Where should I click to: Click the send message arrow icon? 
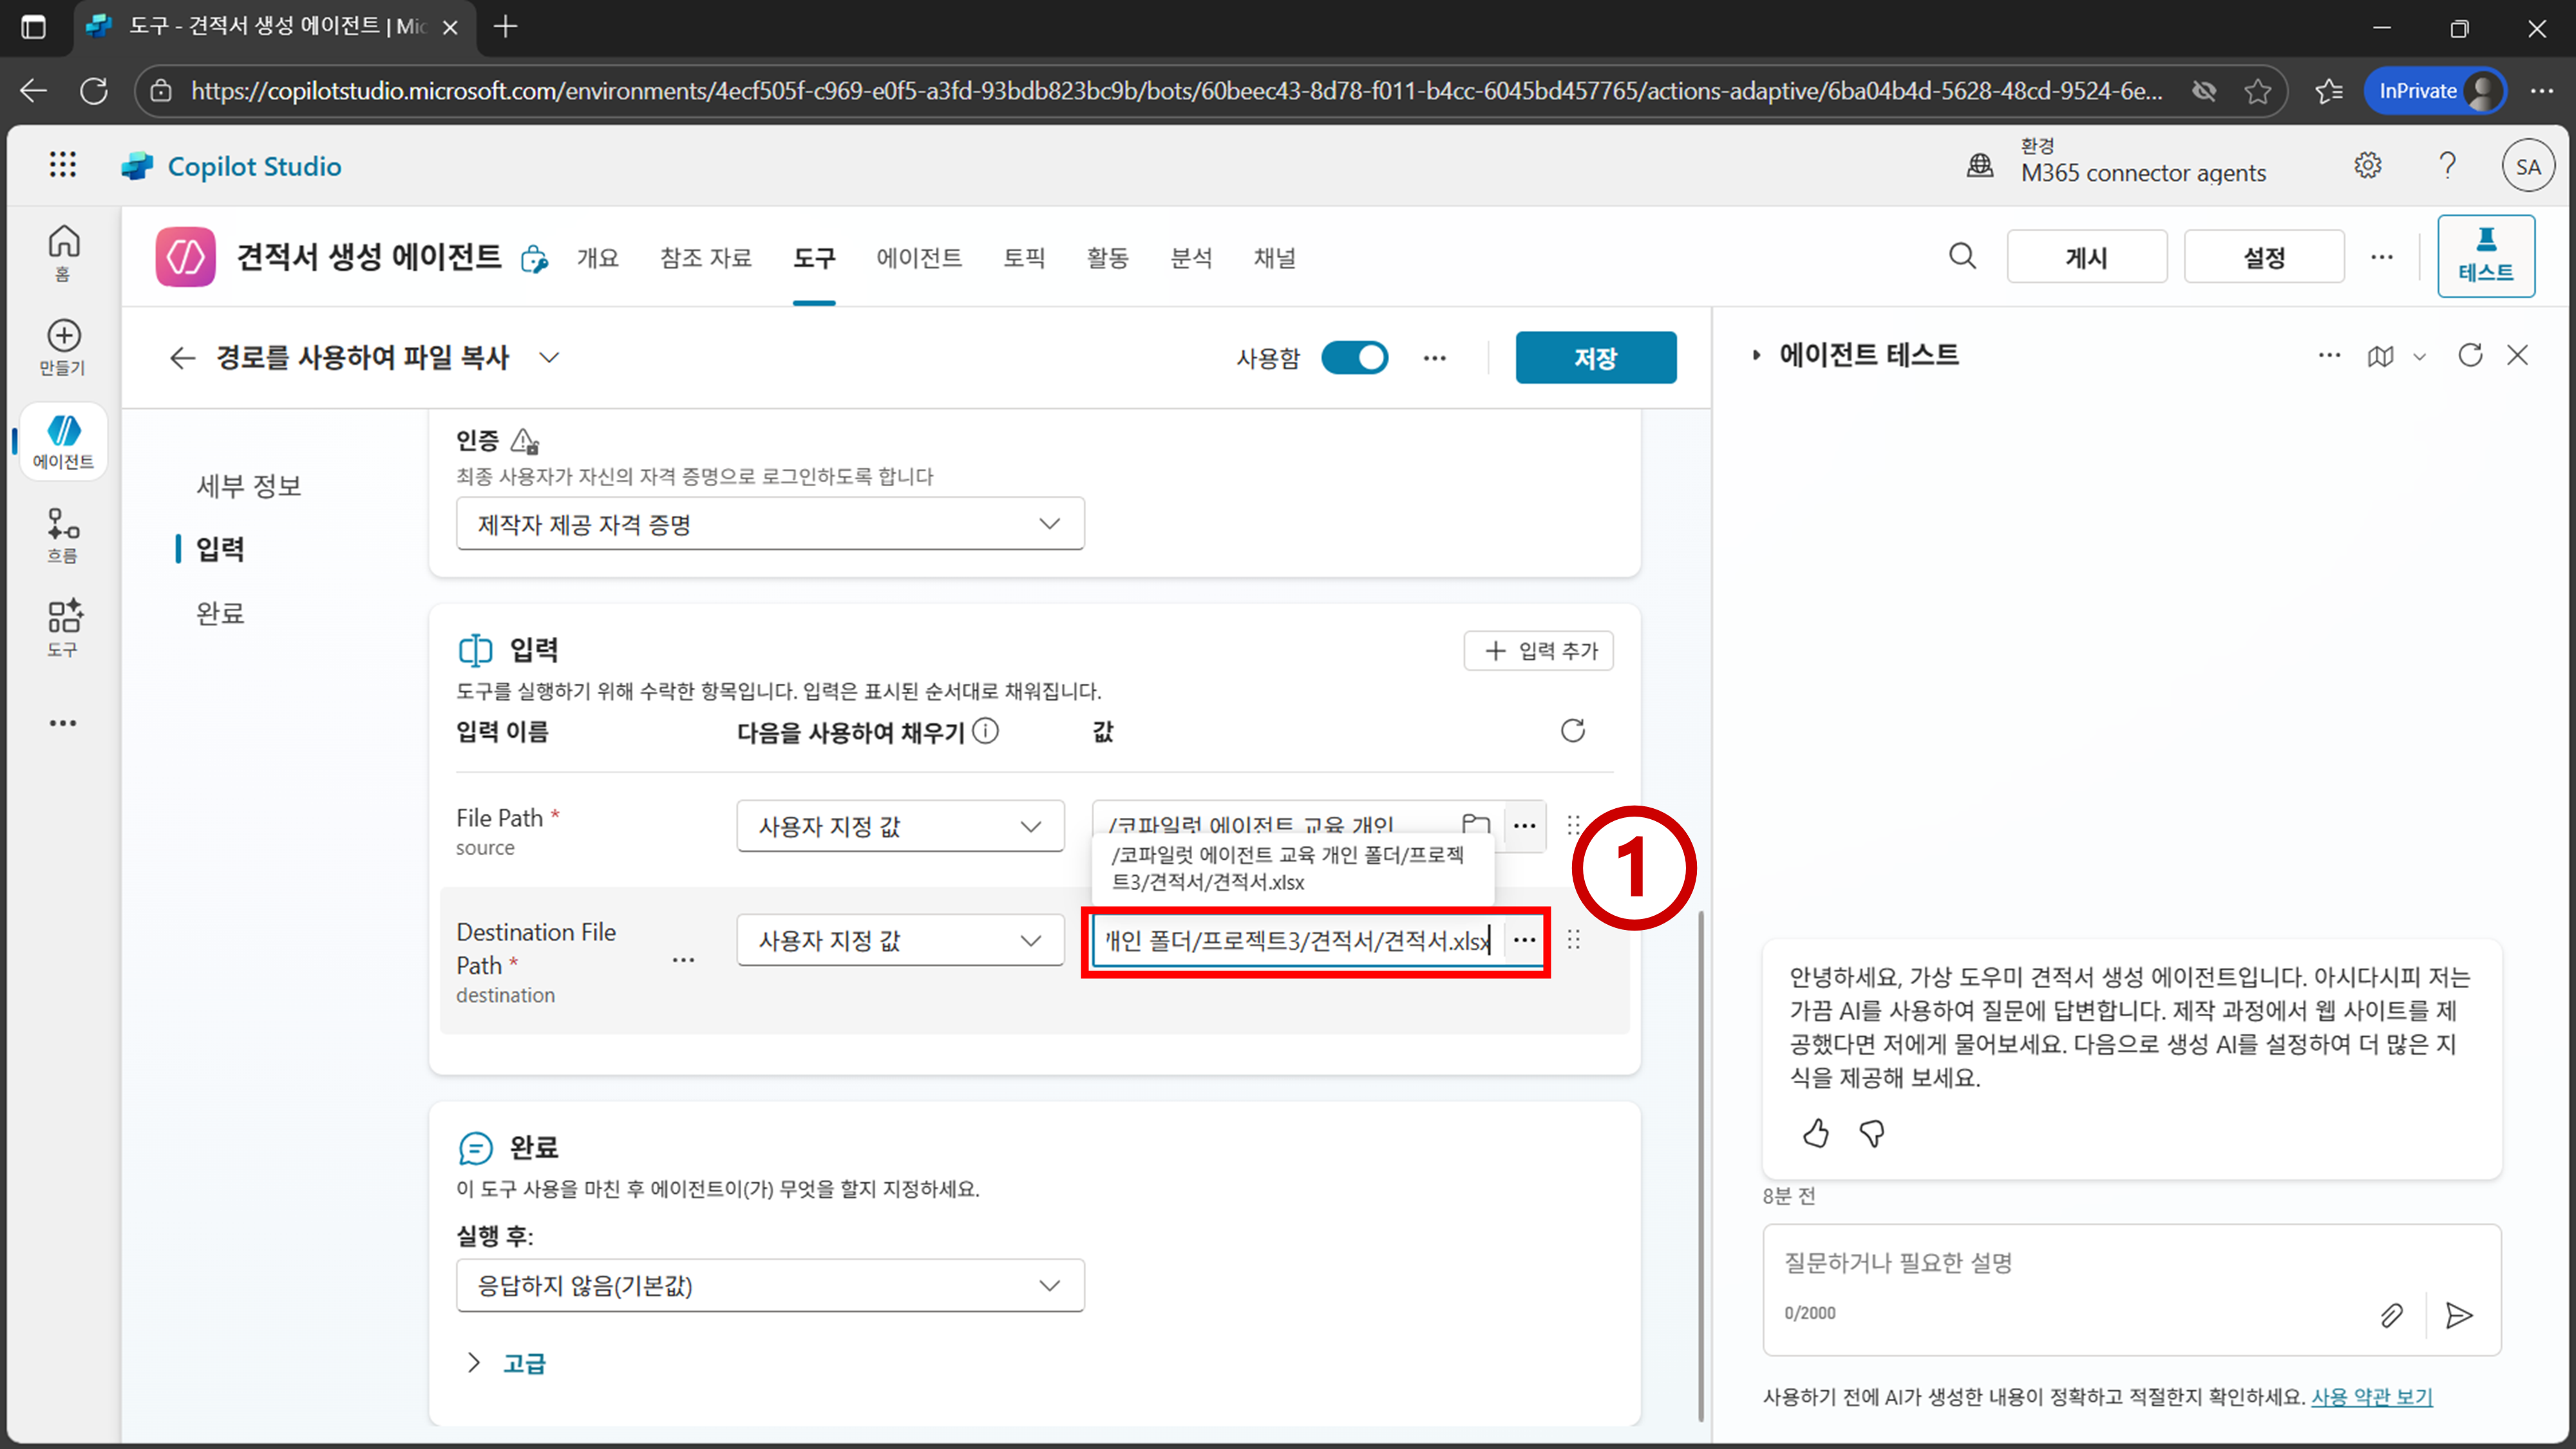[2458, 1315]
